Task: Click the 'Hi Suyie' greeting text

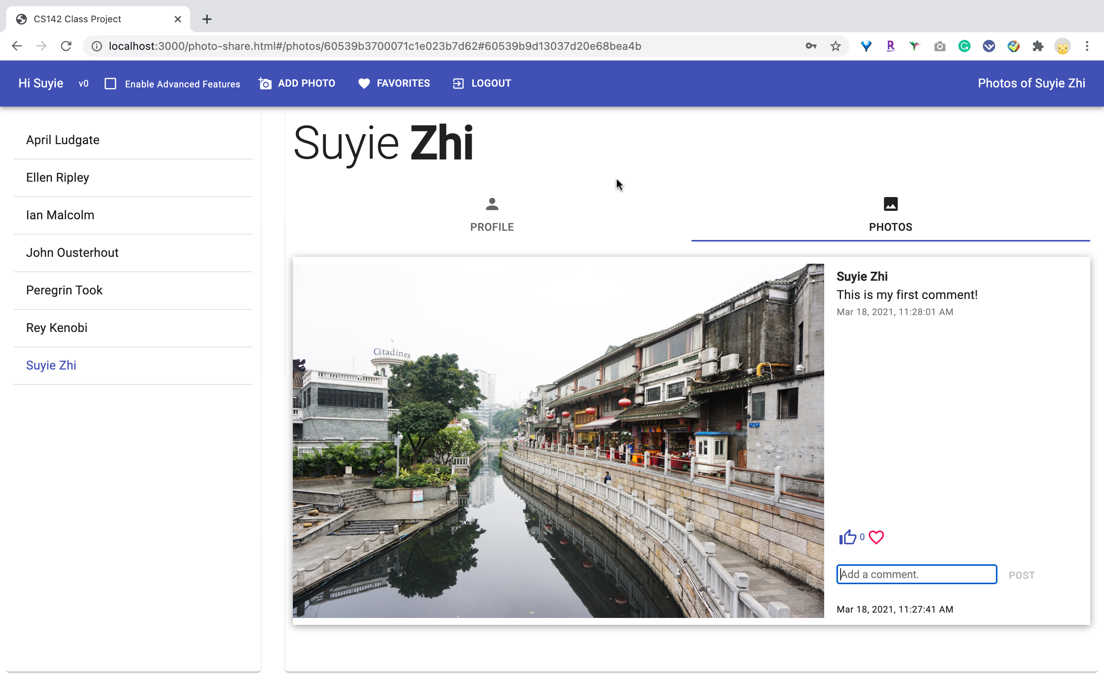Action: point(41,83)
